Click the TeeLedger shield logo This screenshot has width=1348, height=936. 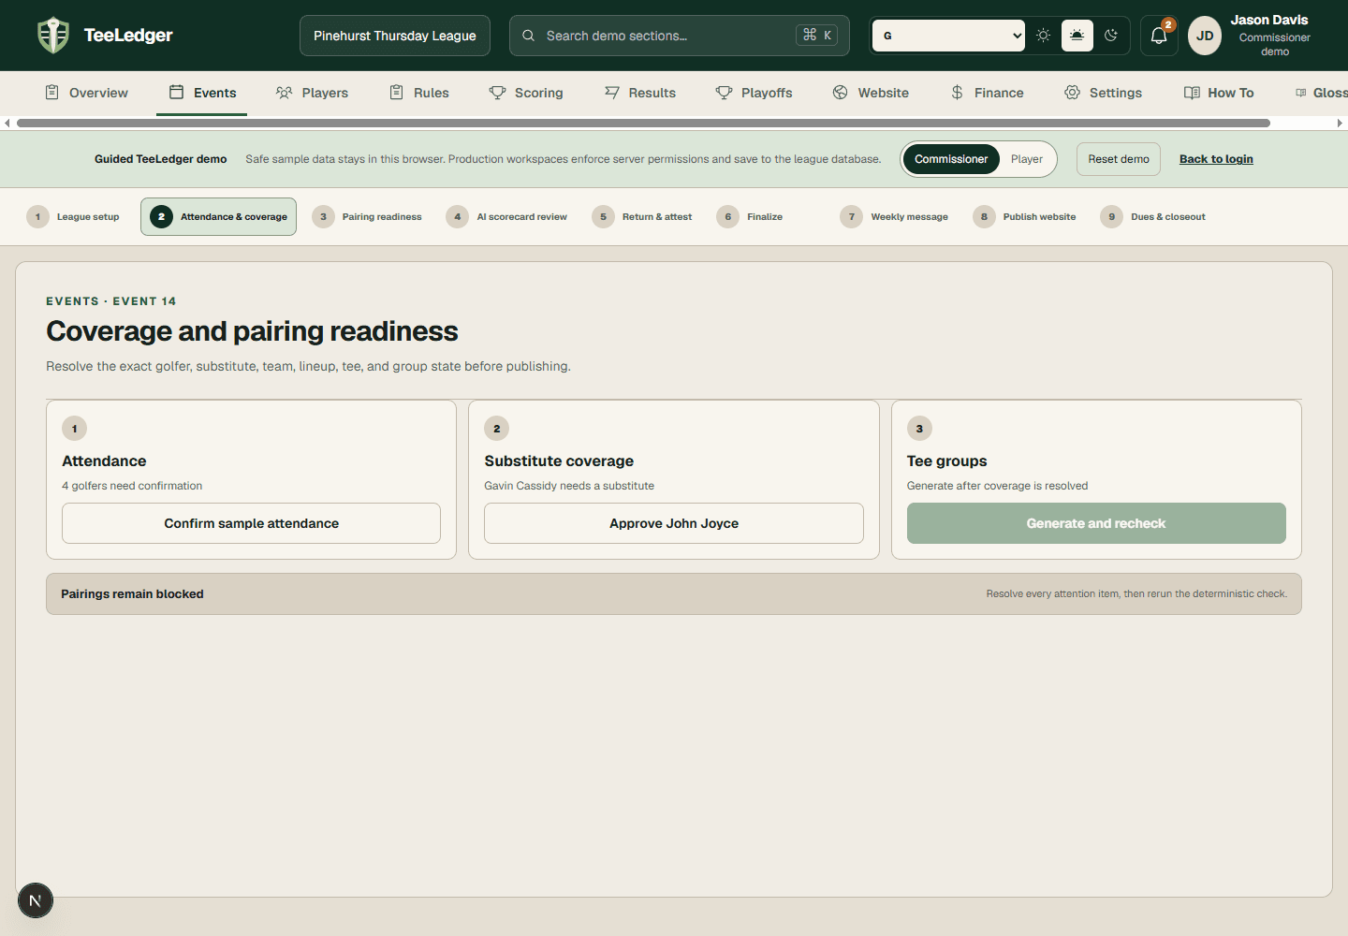[x=53, y=36]
